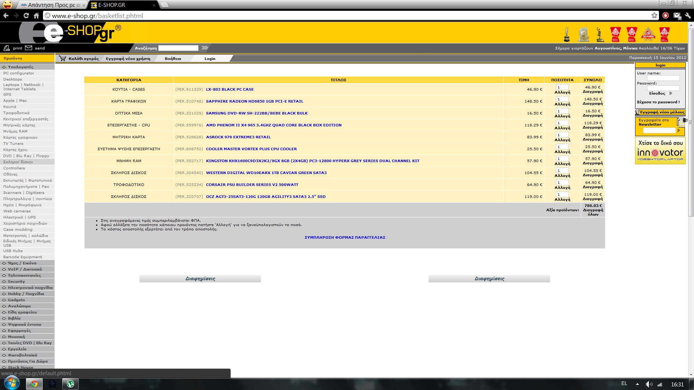Click Innovator desktop laptop banner
Image resolution: width=694 pixels, height=390 pixels.
(x=660, y=151)
